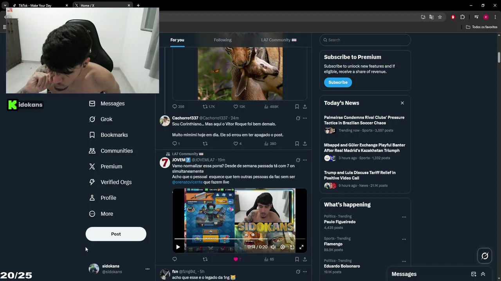Open more options on Cachorro1337 post

click(305, 118)
